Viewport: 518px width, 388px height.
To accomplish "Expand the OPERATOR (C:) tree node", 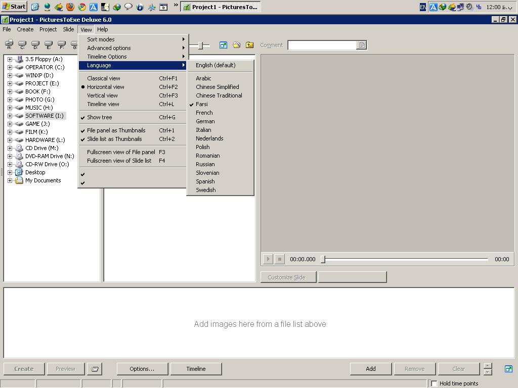I will click(10, 67).
